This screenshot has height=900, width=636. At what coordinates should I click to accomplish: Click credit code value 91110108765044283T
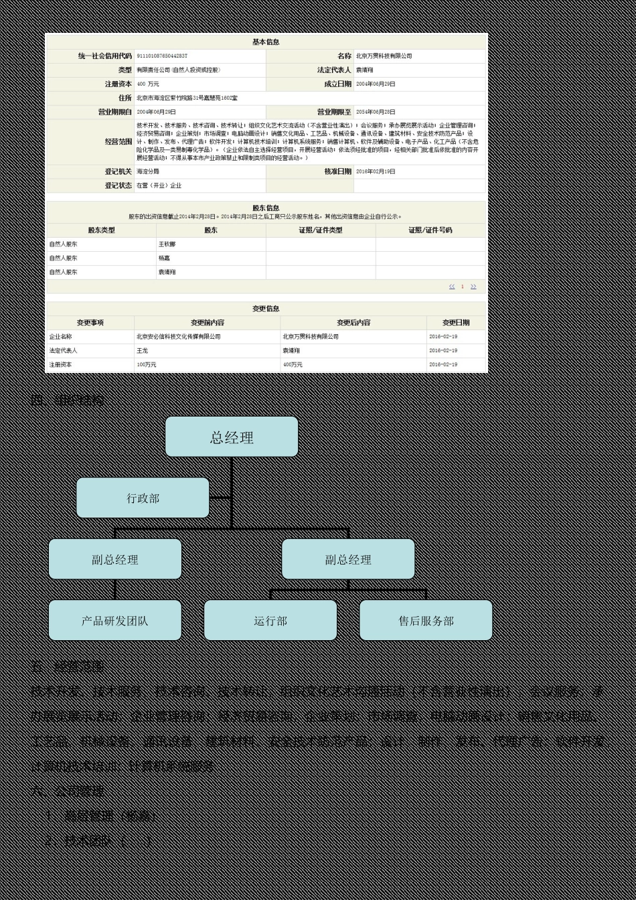click(x=162, y=56)
